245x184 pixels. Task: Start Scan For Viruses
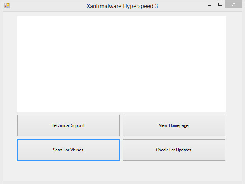(x=69, y=150)
